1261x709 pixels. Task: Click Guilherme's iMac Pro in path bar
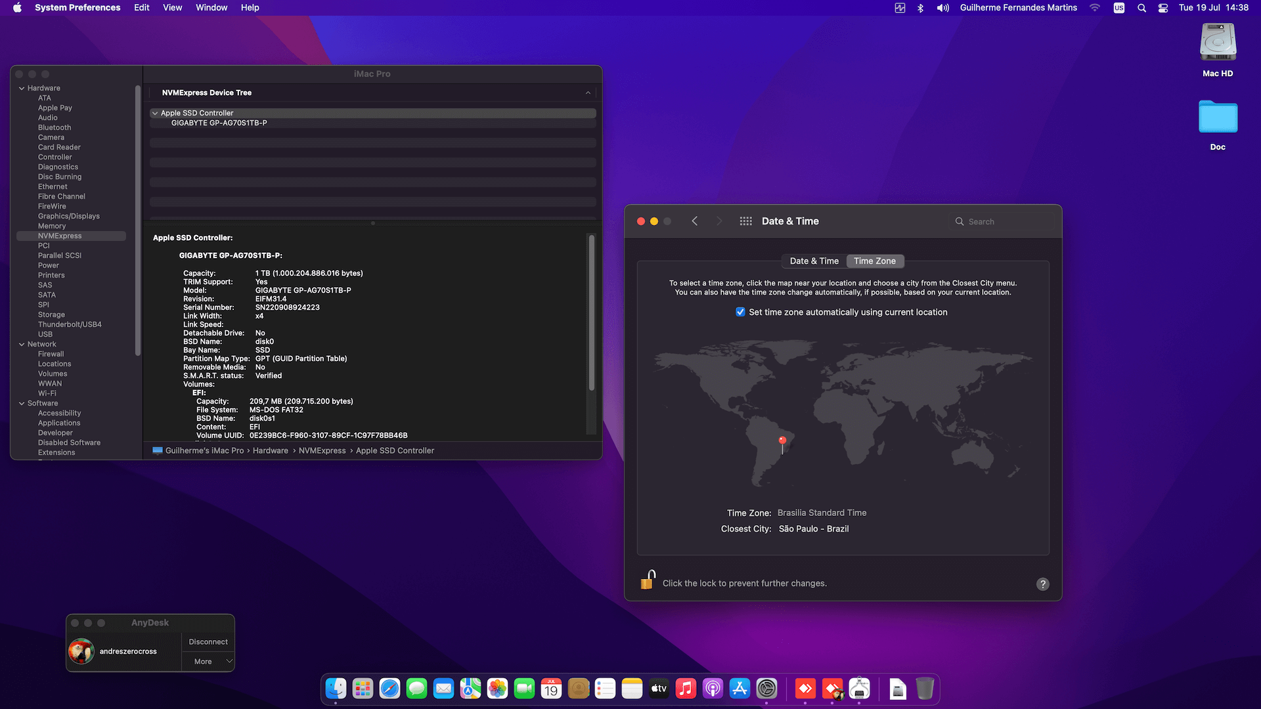(x=198, y=450)
